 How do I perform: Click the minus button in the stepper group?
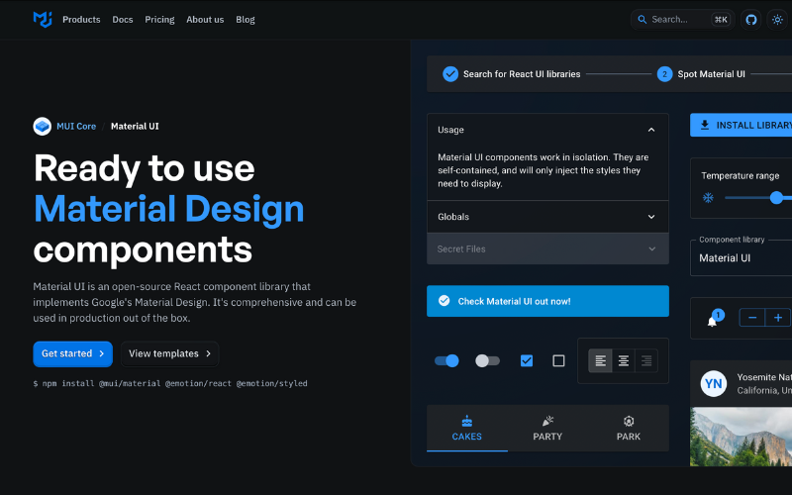[752, 317]
